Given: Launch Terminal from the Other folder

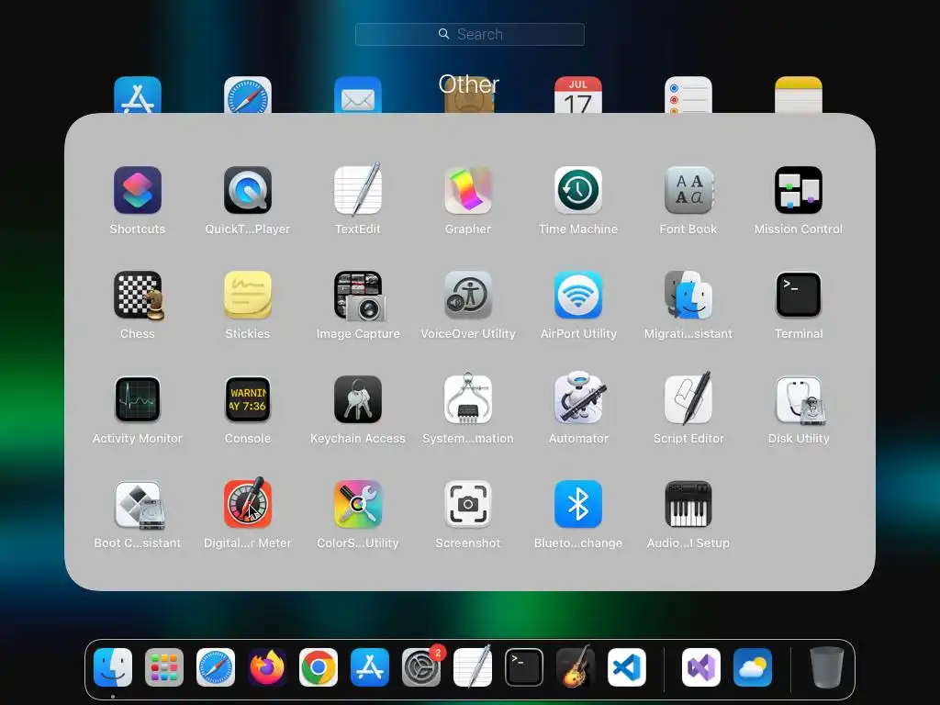Looking at the screenshot, I should coord(799,296).
